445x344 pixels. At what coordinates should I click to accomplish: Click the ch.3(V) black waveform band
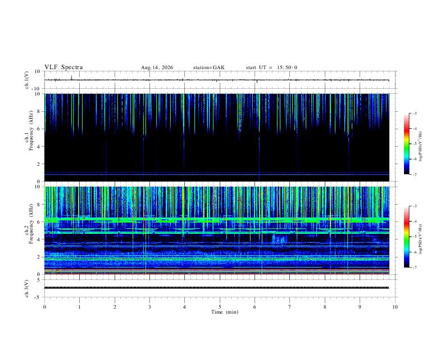pos(216,288)
